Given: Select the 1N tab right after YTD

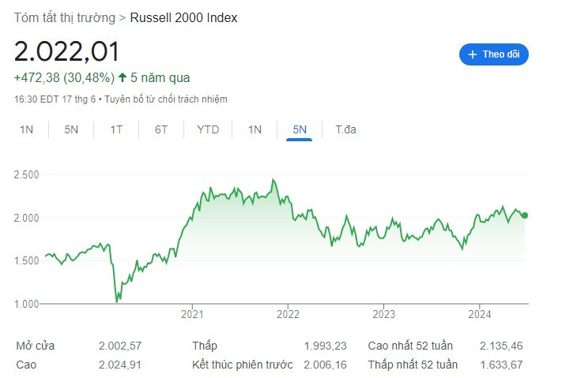Looking at the screenshot, I should pyautogui.click(x=255, y=129).
